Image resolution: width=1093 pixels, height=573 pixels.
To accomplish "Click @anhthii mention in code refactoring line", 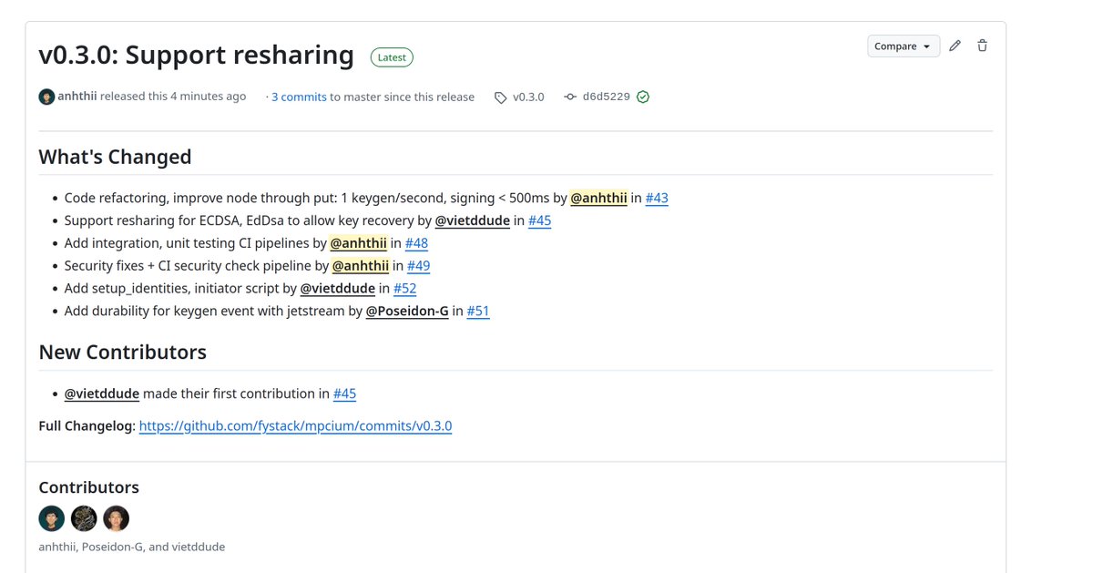I will (x=598, y=198).
